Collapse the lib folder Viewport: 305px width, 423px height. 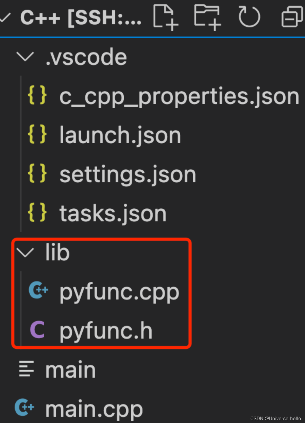(26, 252)
